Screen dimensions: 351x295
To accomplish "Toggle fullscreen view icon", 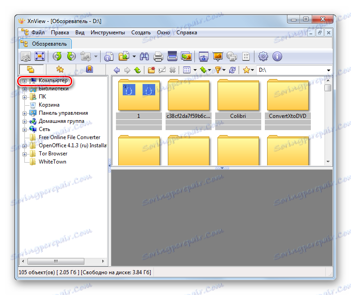I will point(40,56).
